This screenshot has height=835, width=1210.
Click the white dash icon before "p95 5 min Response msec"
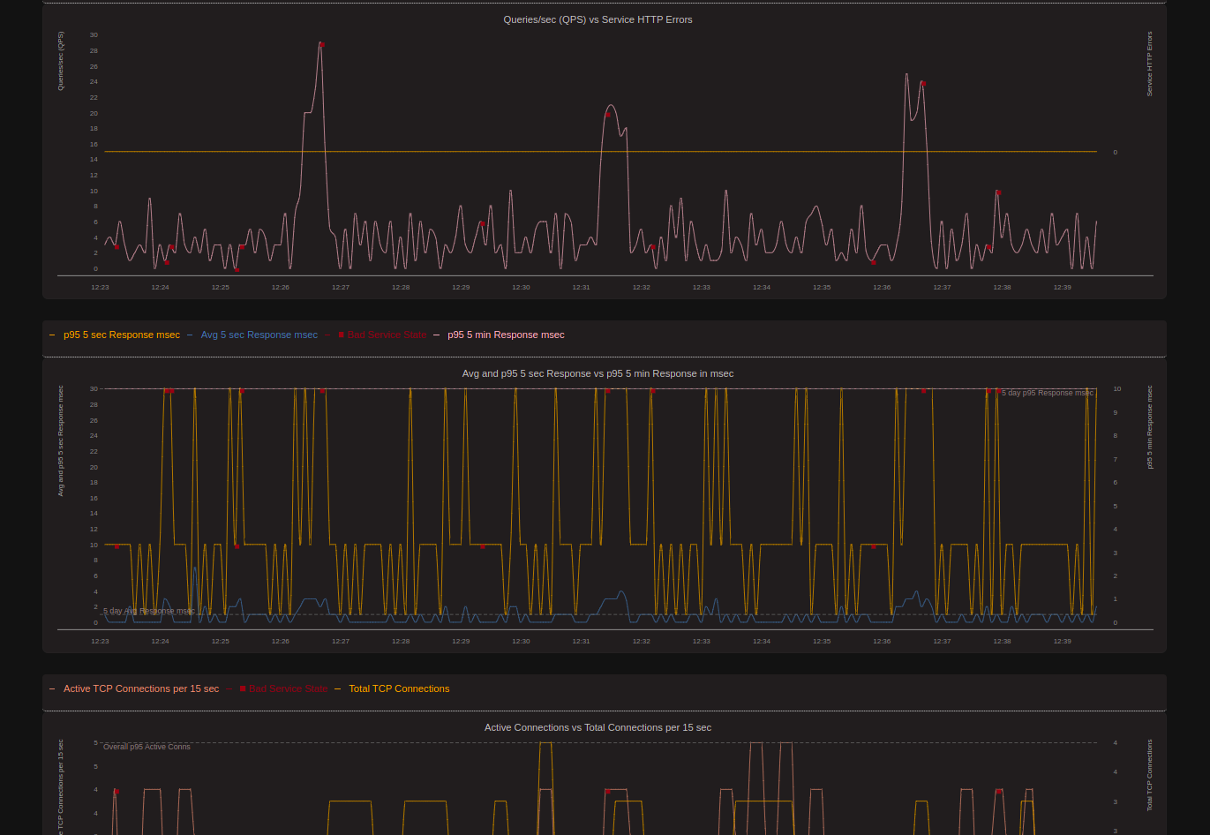point(435,335)
